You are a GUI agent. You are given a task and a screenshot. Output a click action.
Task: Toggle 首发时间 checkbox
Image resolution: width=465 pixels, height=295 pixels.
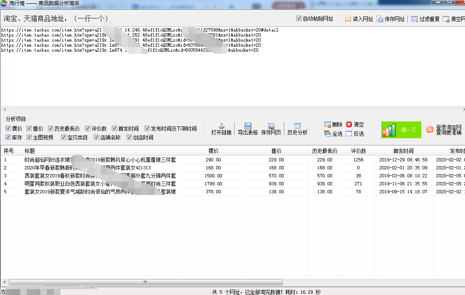114,128
